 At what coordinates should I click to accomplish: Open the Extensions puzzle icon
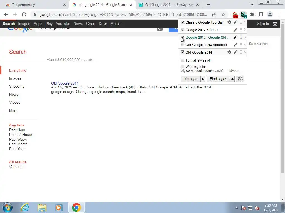(252, 14)
